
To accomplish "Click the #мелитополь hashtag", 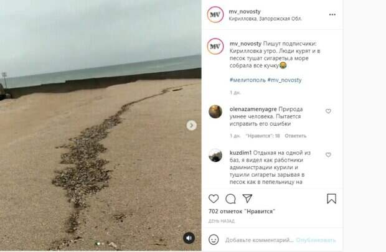I will coord(247,80).
